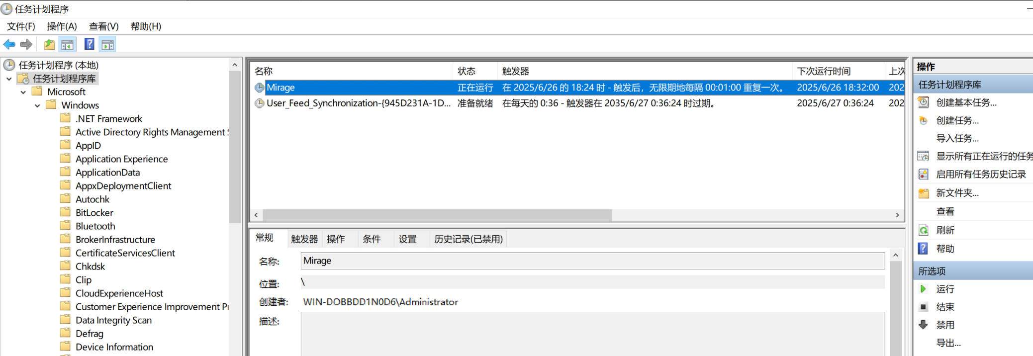The height and width of the screenshot is (356, 1033).
Task: Run the selected task with green play icon
Action: pos(923,289)
